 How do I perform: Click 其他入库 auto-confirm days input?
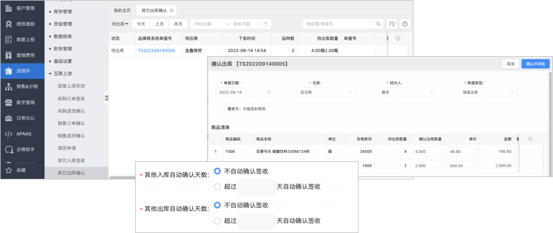point(257,187)
